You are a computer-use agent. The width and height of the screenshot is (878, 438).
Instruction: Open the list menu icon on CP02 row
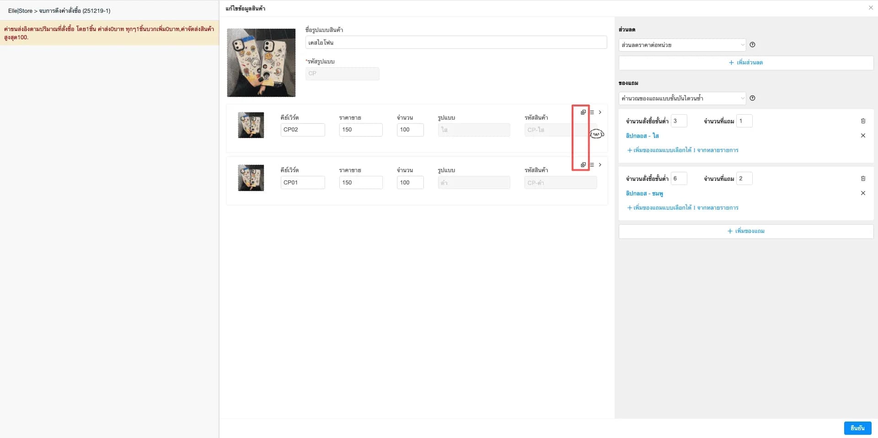[592, 112]
